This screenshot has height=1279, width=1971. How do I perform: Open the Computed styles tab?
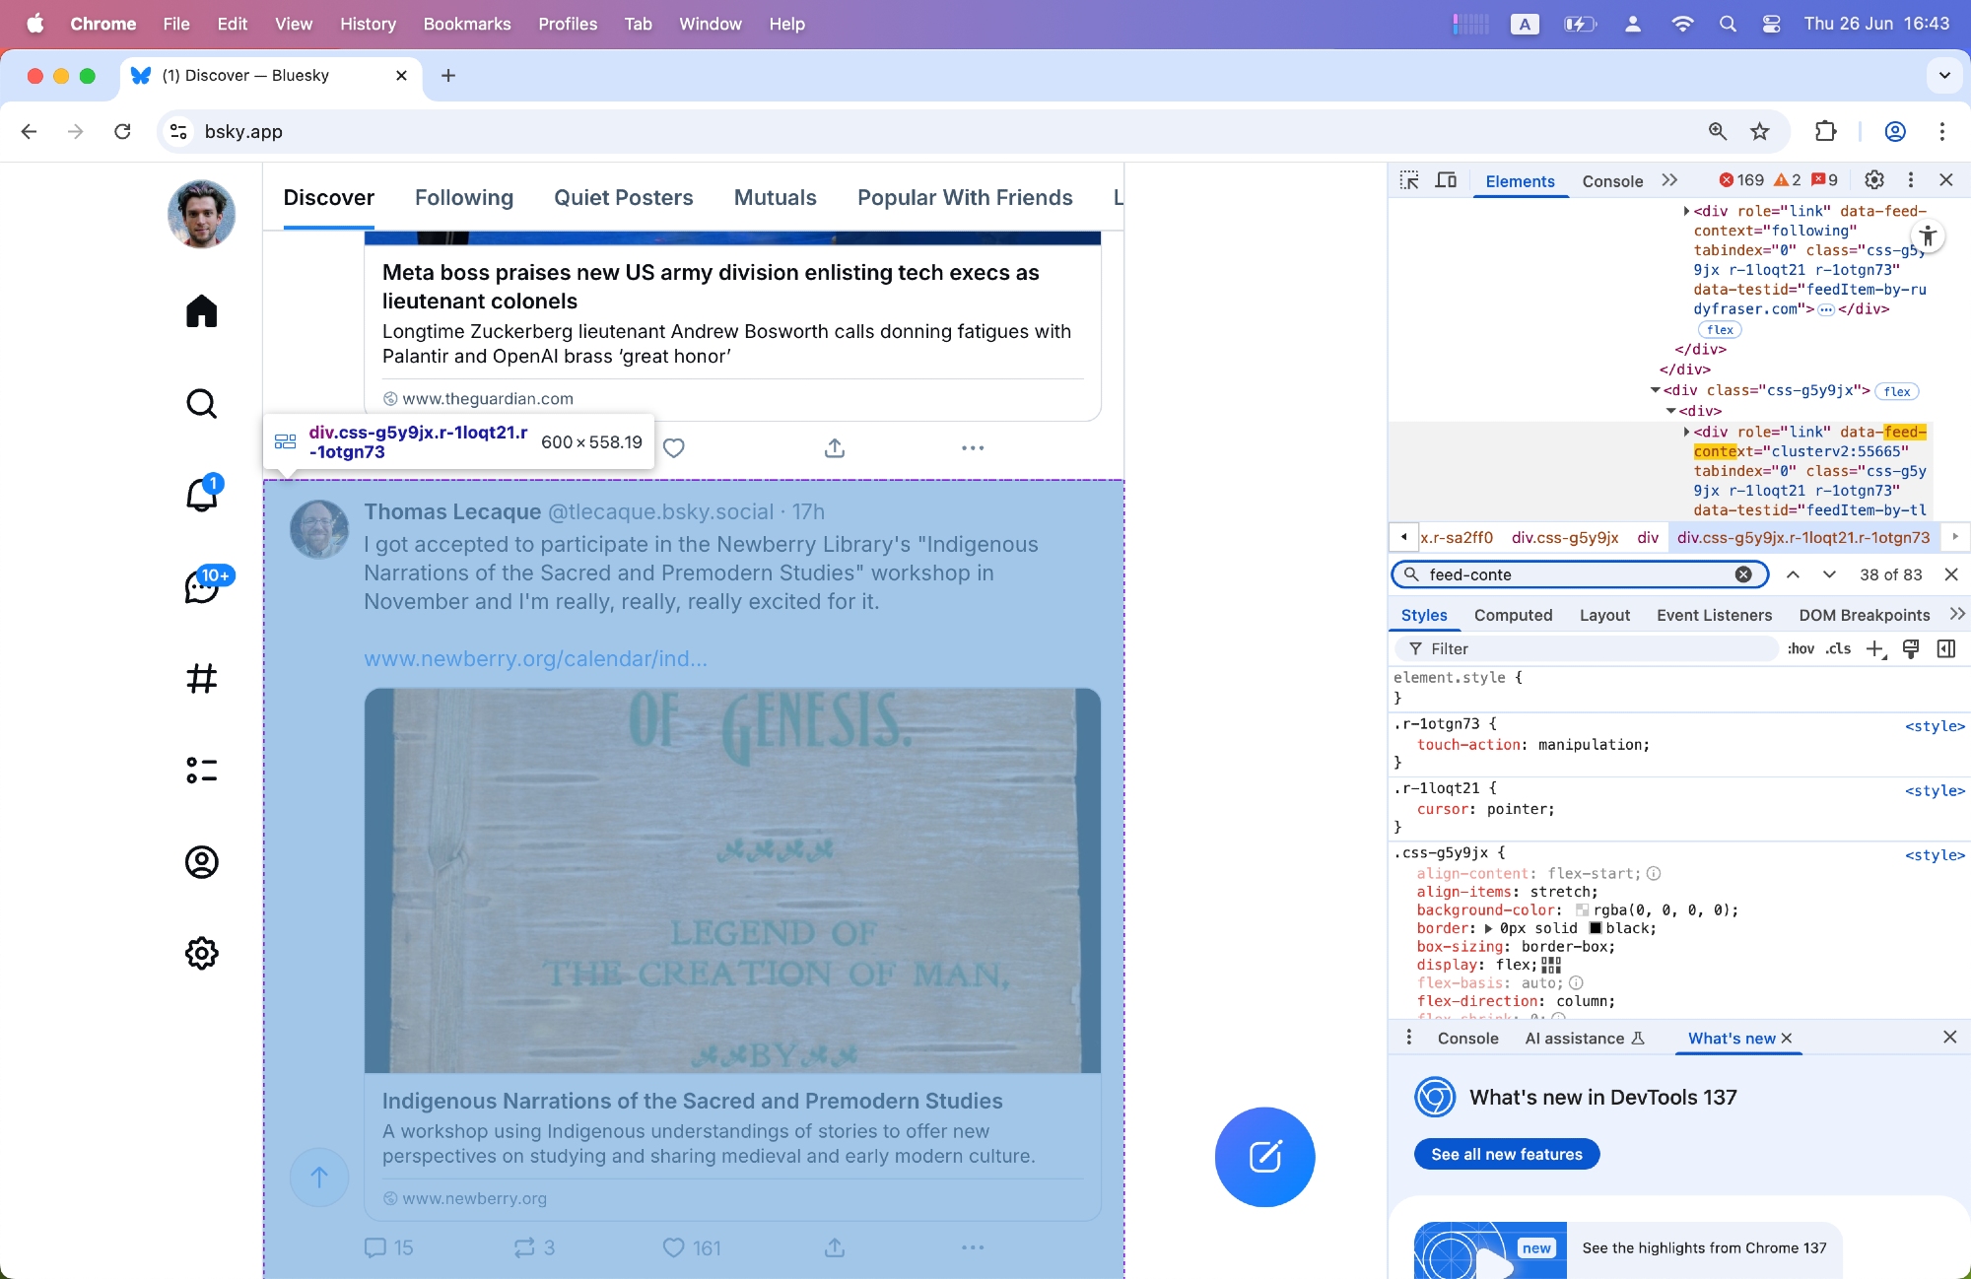click(x=1513, y=615)
